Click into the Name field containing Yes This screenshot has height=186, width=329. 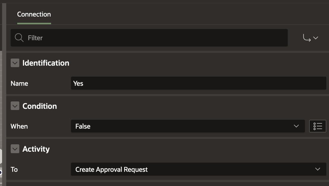(x=198, y=83)
